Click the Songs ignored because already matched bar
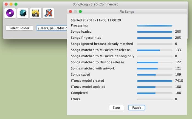Screen dimensions: 192x119 [x=154, y=44]
